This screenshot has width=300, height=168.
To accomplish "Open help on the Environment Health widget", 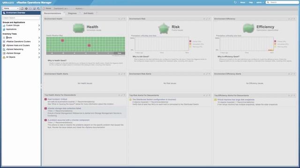I will click(x=124, y=19).
